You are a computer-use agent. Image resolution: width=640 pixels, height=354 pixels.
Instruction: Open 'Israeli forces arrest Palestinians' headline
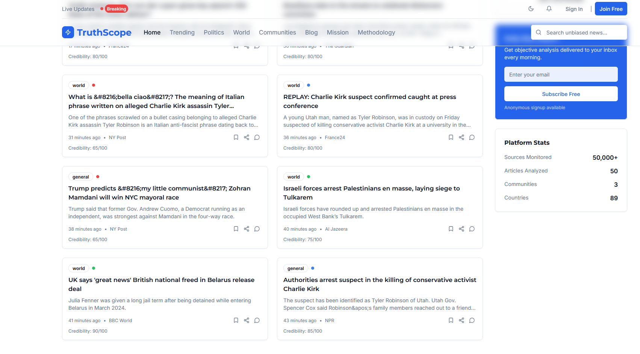[x=372, y=193]
